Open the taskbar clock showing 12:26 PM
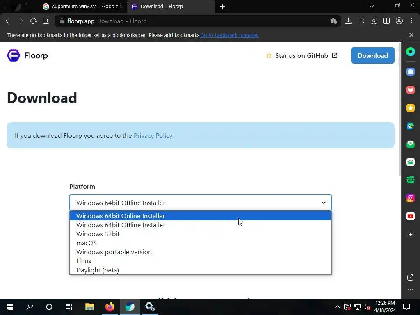The width and height of the screenshot is (420, 315). click(x=385, y=307)
